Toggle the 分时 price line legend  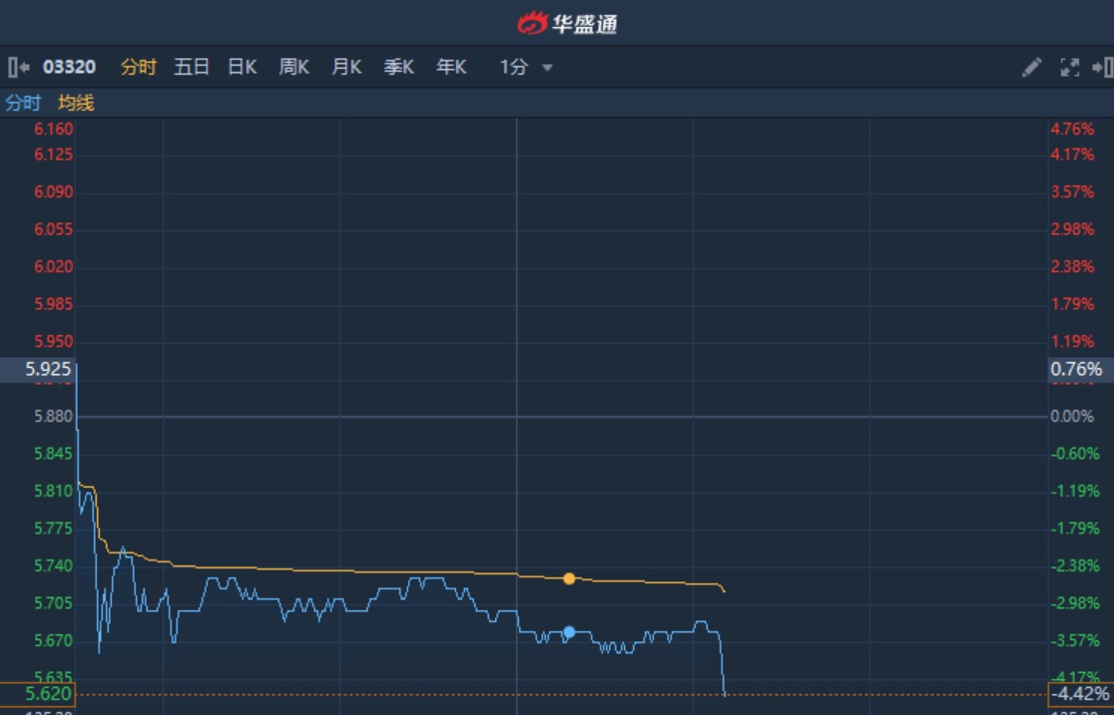click(x=23, y=103)
